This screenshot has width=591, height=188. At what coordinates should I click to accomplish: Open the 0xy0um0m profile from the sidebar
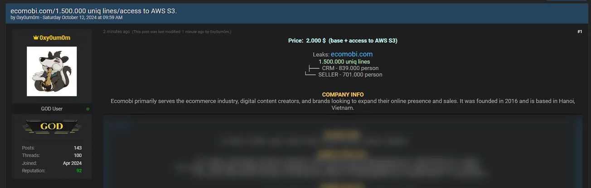(x=55, y=38)
